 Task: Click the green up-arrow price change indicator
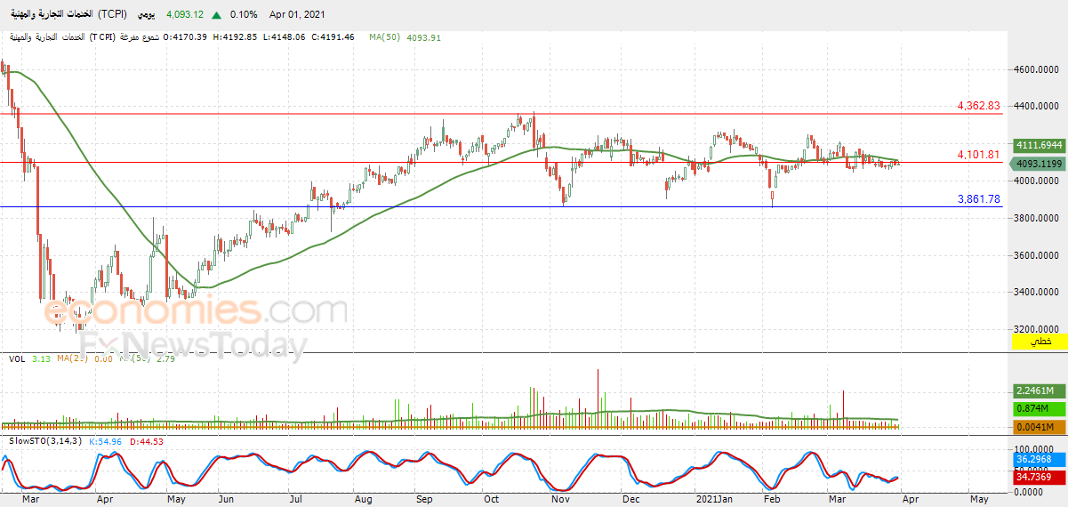click(x=217, y=14)
